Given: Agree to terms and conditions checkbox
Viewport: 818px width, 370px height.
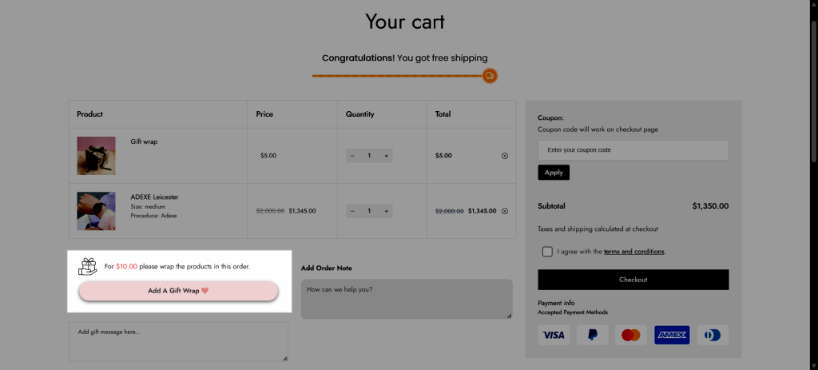Looking at the screenshot, I should [547, 252].
